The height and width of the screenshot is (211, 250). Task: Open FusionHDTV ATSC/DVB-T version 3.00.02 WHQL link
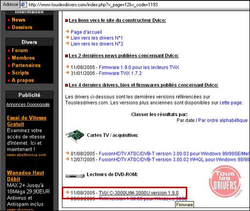click(174, 159)
